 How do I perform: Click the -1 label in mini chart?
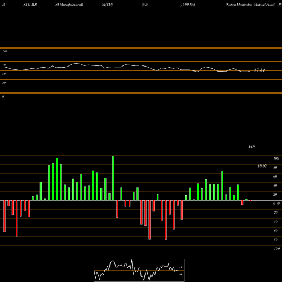coord(181,267)
